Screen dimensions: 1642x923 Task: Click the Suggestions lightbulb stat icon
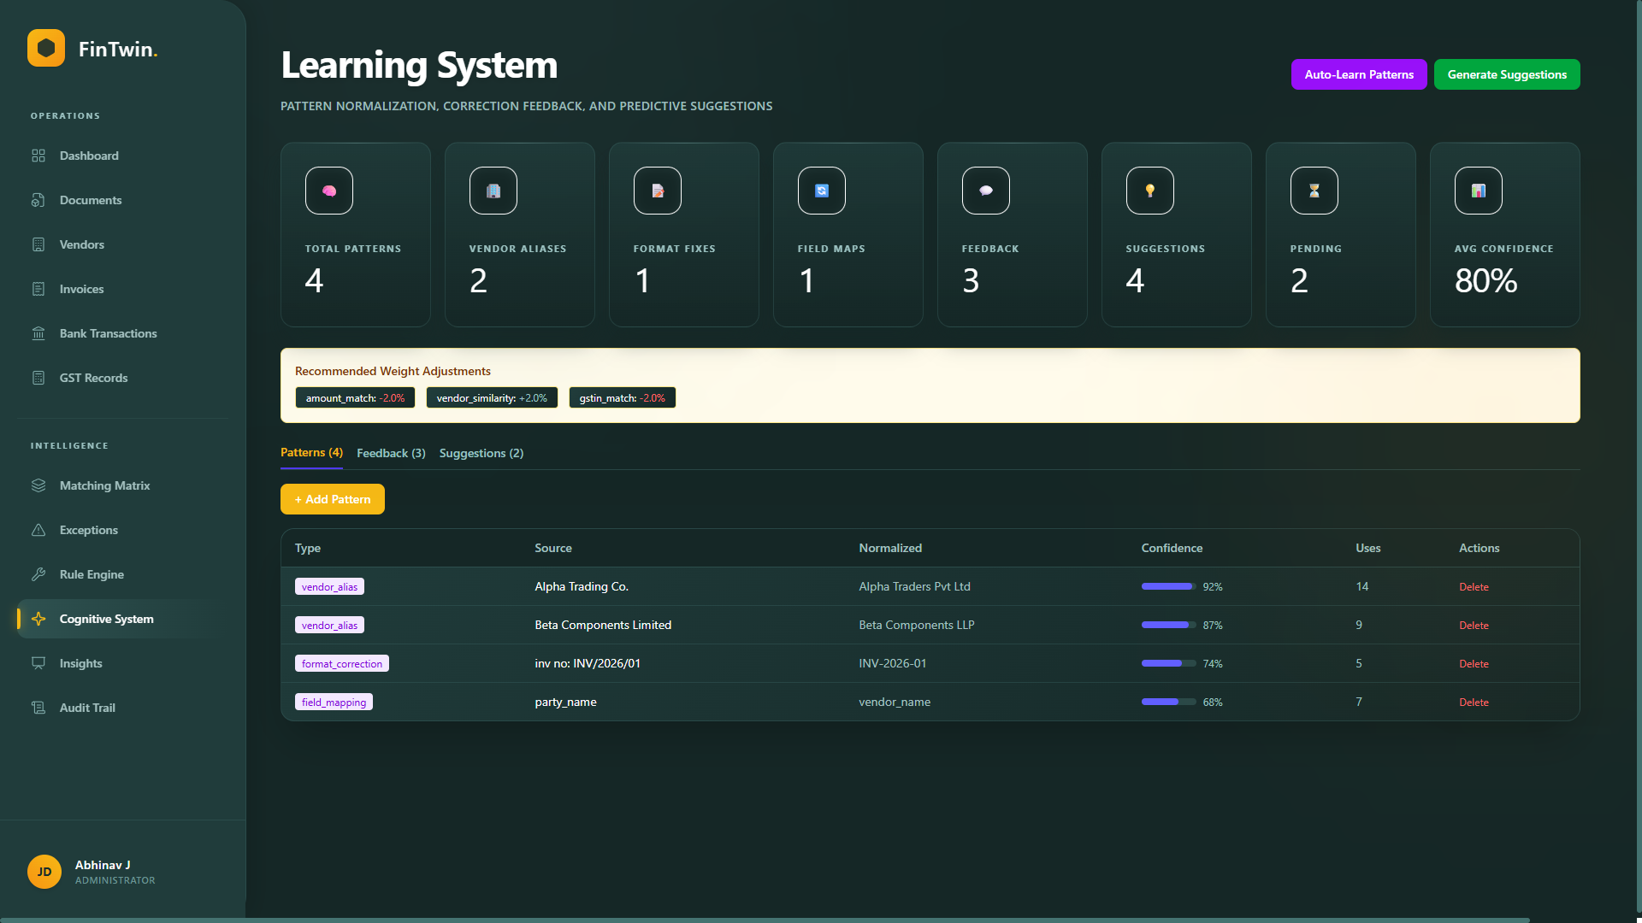pyautogui.click(x=1149, y=191)
